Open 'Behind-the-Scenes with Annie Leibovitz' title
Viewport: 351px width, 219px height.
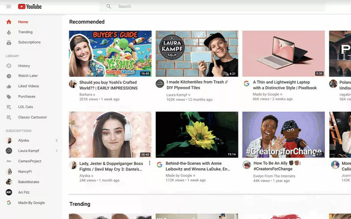coord(198,166)
